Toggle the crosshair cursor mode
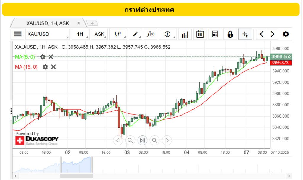Viewport: 303px width, 180px height. coord(245,34)
